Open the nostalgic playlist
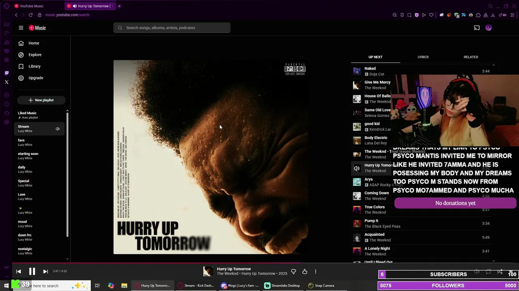 click(40, 251)
